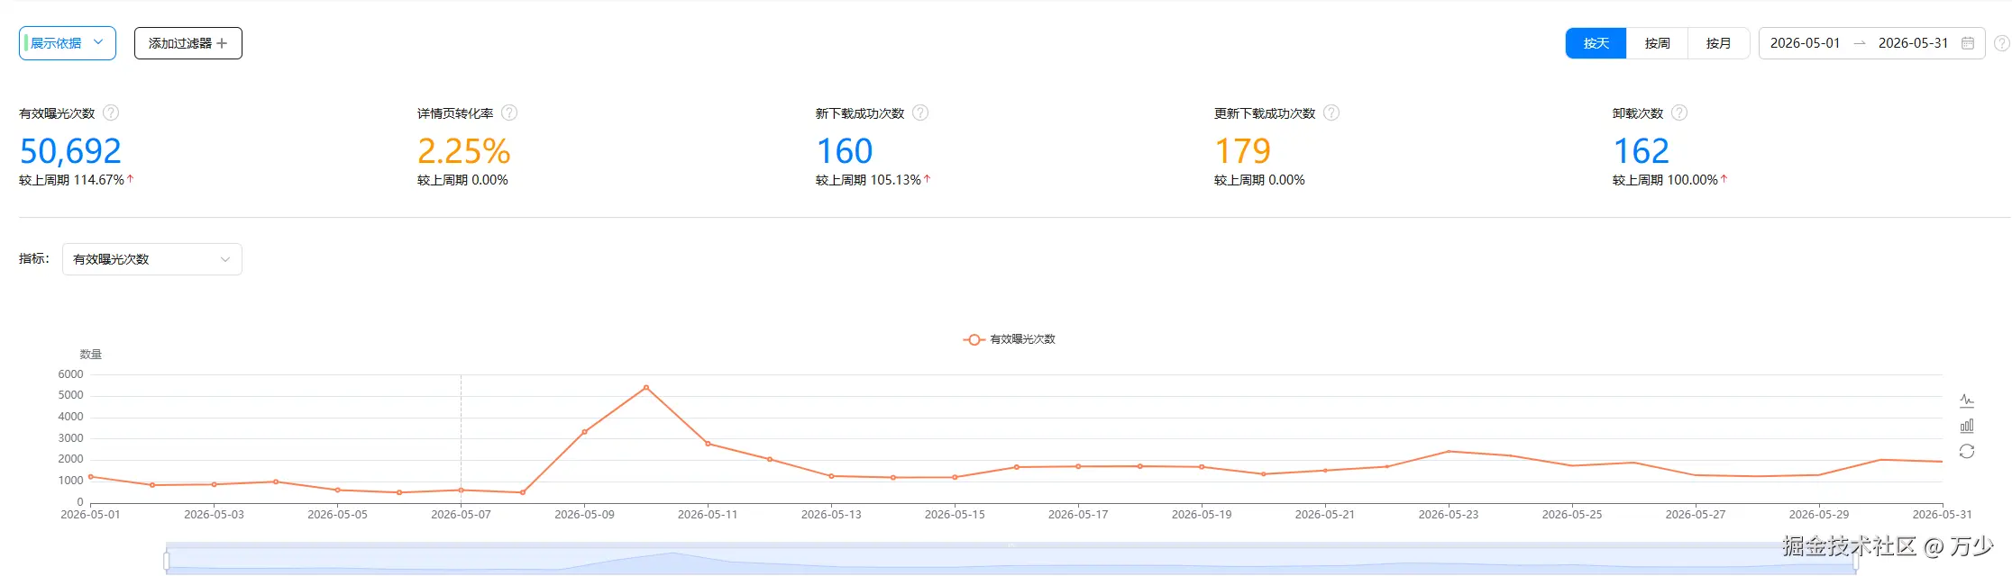The width and height of the screenshot is (2012, 576).
Task: Switch chart to line view icon
Action: tap(1967, 400)
